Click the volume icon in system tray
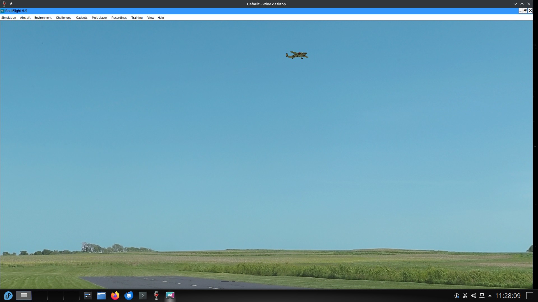Viewport: 538px width, 302px height. point(474,296)
